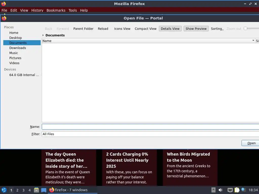This screenshot has height=194, width=259.
Task: Expand the Documents path arrow
Action: click(x=43, y=35)
